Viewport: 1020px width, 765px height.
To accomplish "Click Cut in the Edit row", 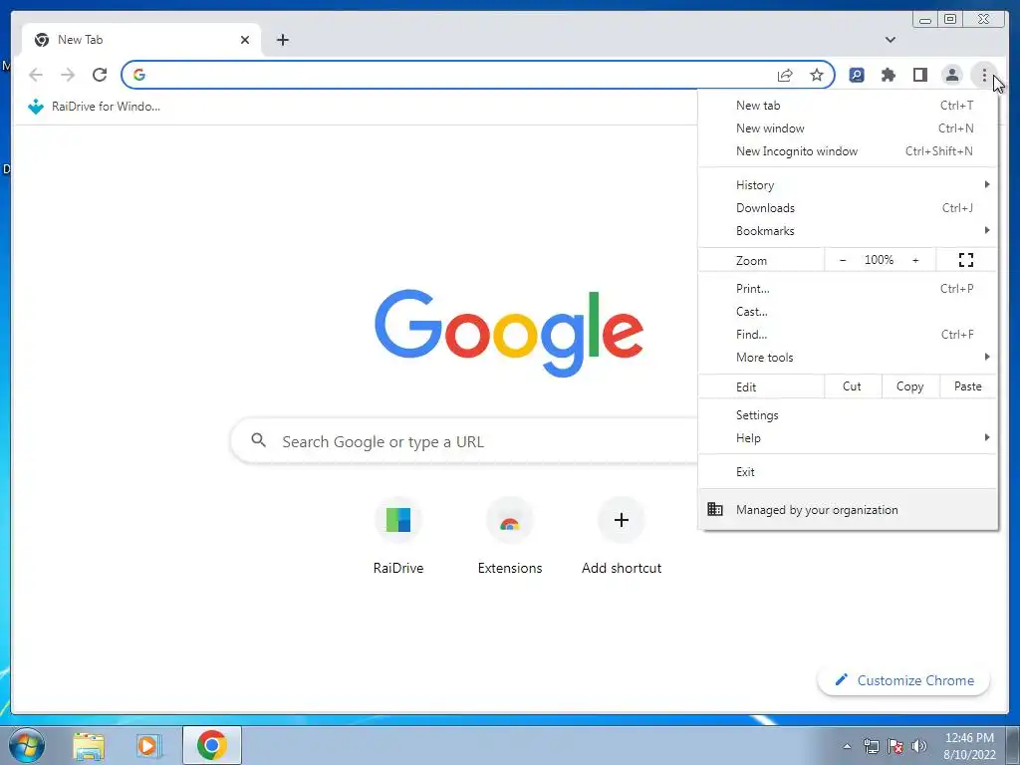I will tap(852, 386).
